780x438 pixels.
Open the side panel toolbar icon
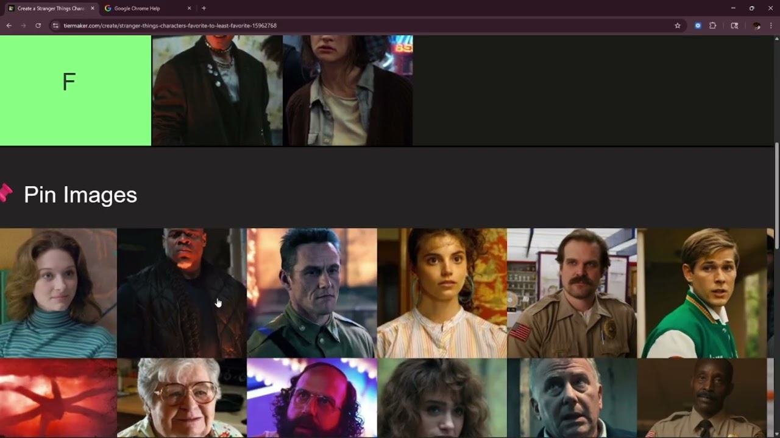click(x=734, y=26)
